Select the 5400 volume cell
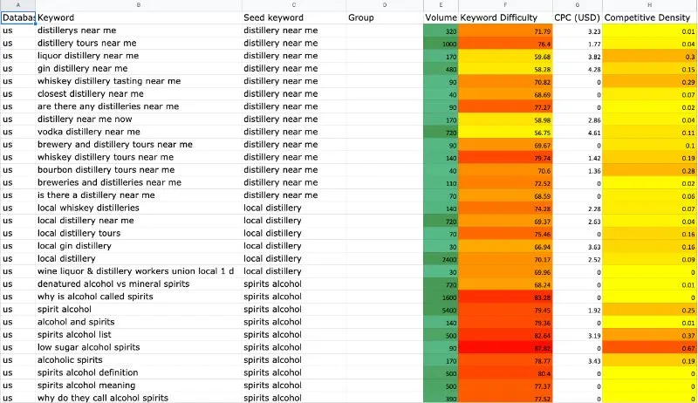Image resolution: width=698 pixels, height=403 pixels. pyautogui.click(x=441, y=310)
